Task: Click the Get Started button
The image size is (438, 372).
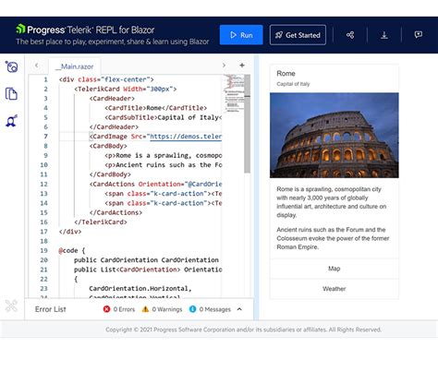Action: tap(298, 35)
